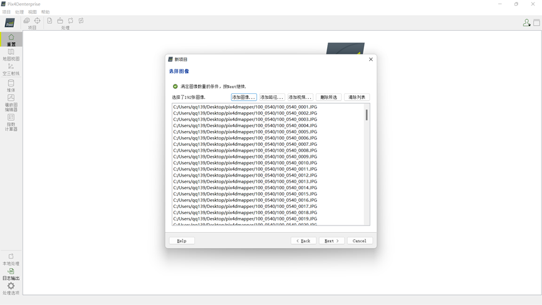Click the image properties editor toolbar icon

pos(26,21)
